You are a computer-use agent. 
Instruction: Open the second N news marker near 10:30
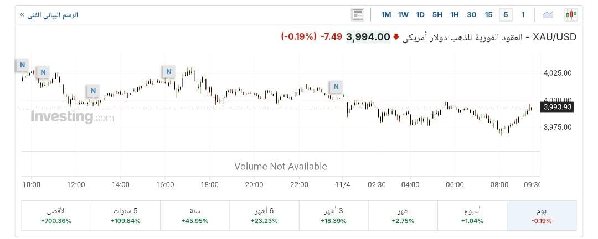click(x=43, y=72)
